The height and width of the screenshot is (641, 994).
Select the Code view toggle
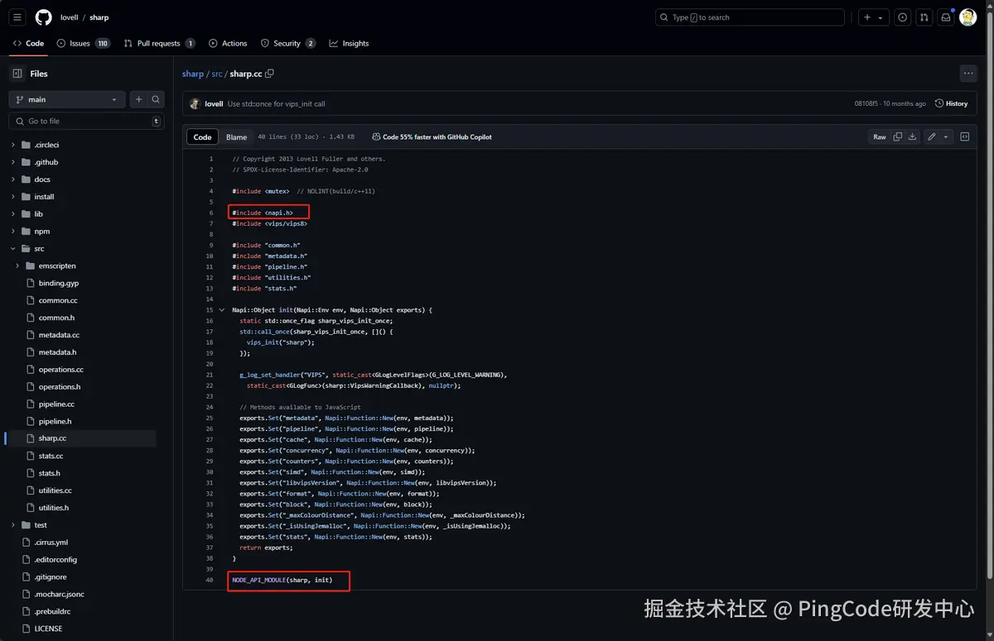[x=202, y=137]
